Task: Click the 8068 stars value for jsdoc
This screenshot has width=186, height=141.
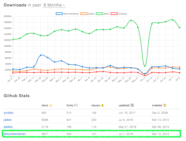Action: [x=45, y=120]
